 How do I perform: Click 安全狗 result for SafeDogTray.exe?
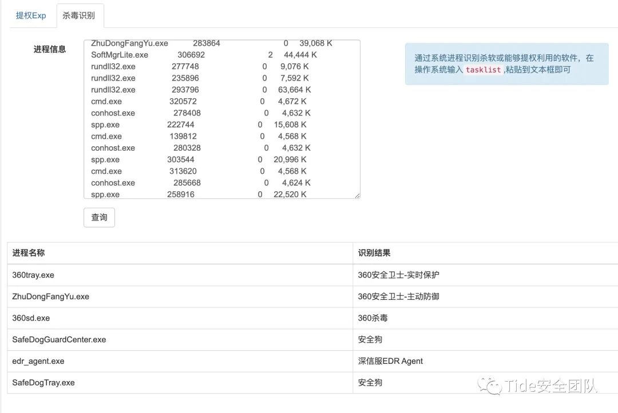(486, 383)
